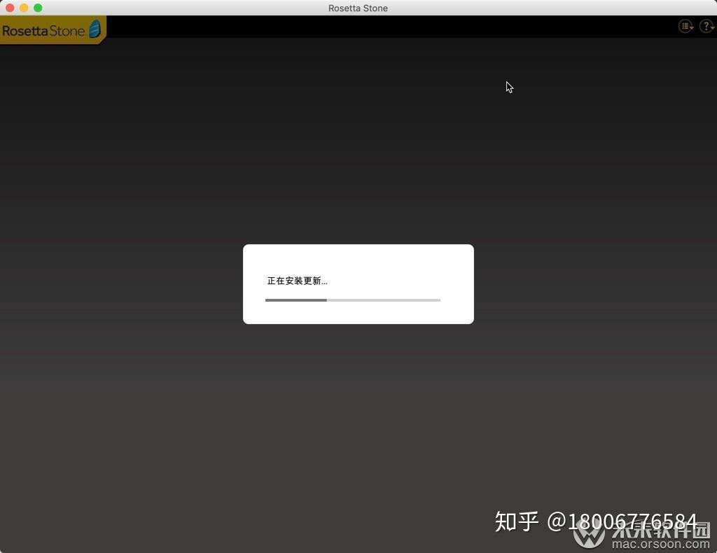
Task: Click the 正在安装更新 status text
Action: pos(296,280)
